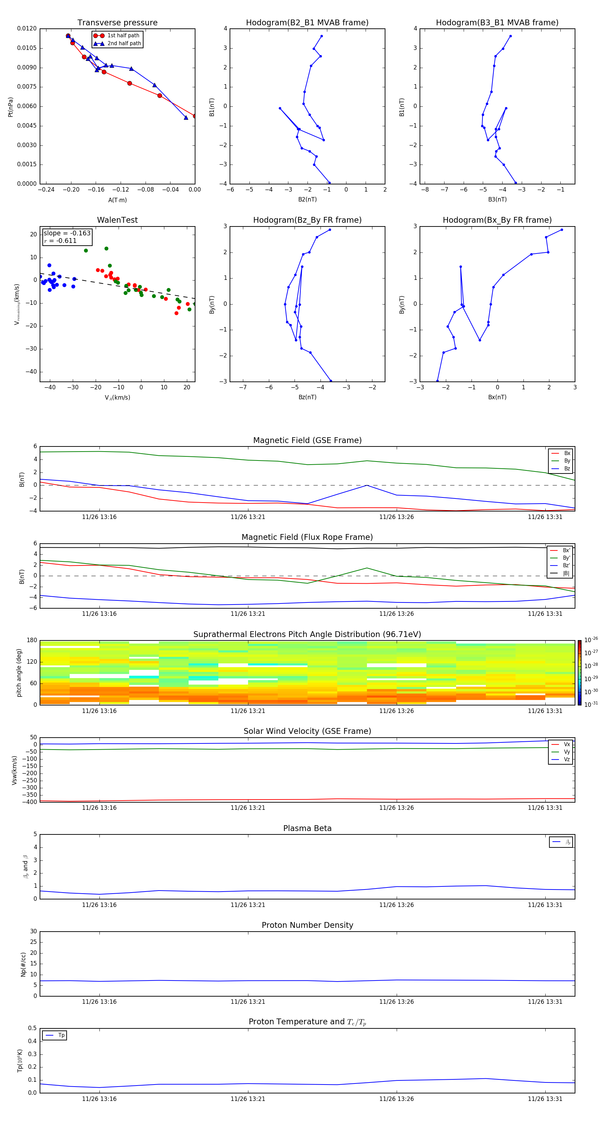The height and width of the screenshot is (1129, 615).
Task: Select the Bx' legend entry in Flux Rope panel
Action: 560,550
